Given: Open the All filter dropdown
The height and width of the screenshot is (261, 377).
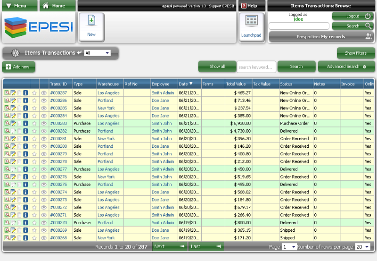Looking at the screenshot, I should coord(97,53).
